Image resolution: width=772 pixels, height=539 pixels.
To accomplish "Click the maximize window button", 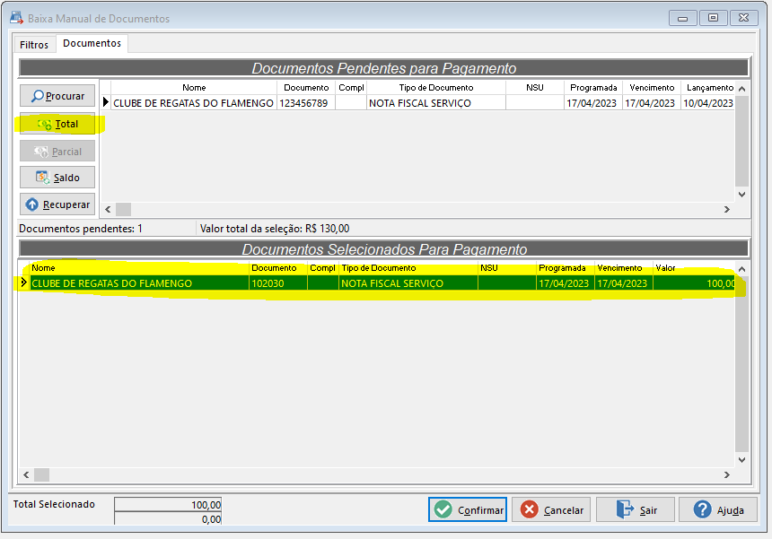I will pyautogui.click(x=713, y=18).
